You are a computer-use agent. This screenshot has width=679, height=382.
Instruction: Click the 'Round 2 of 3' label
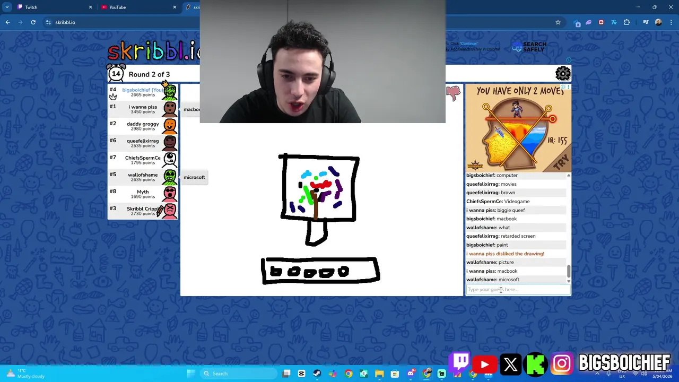pos(149,74)
